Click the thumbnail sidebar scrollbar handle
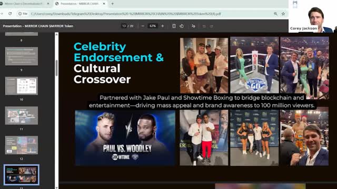Screen dimensions: 337x189 point(56,68)
